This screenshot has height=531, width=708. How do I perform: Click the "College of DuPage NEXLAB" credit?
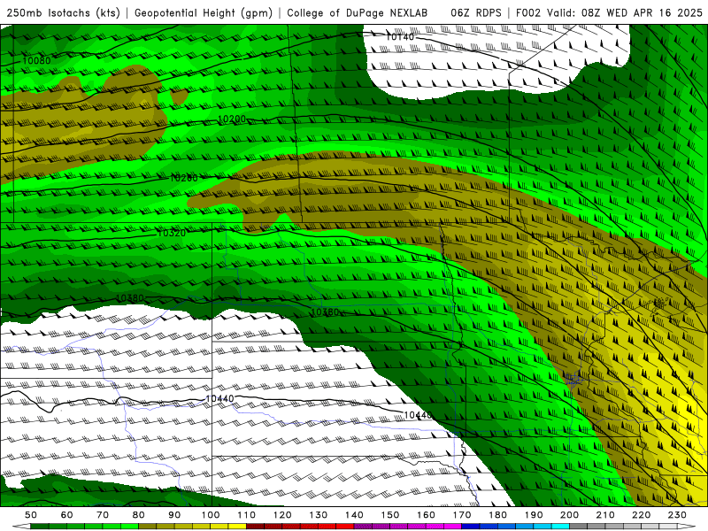coord(358,13)
